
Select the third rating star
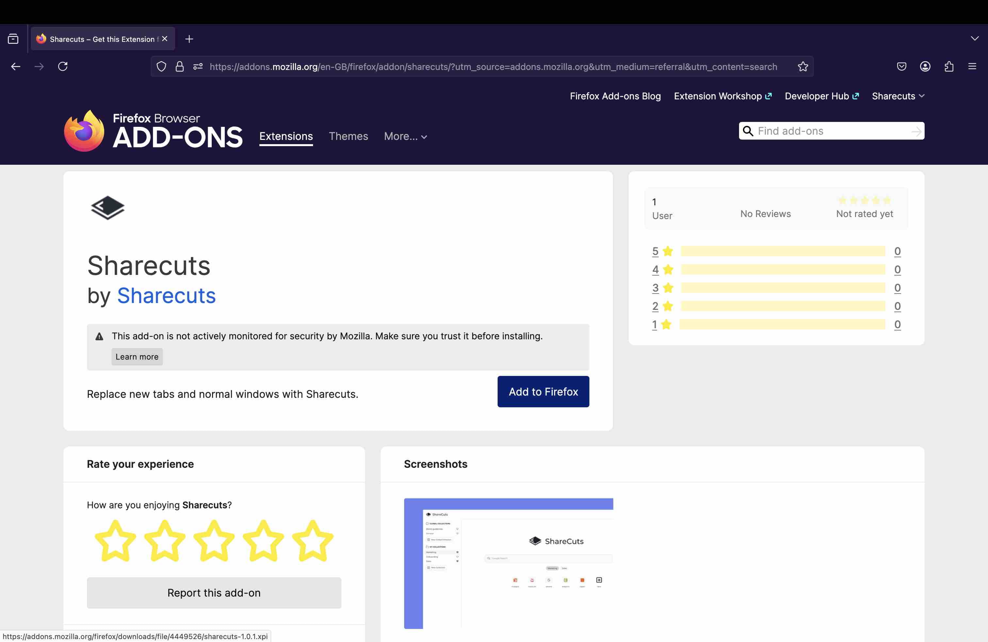point(214,540)
